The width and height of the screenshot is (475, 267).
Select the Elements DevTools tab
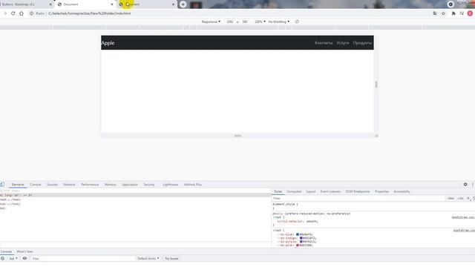(x=18, y=185)
